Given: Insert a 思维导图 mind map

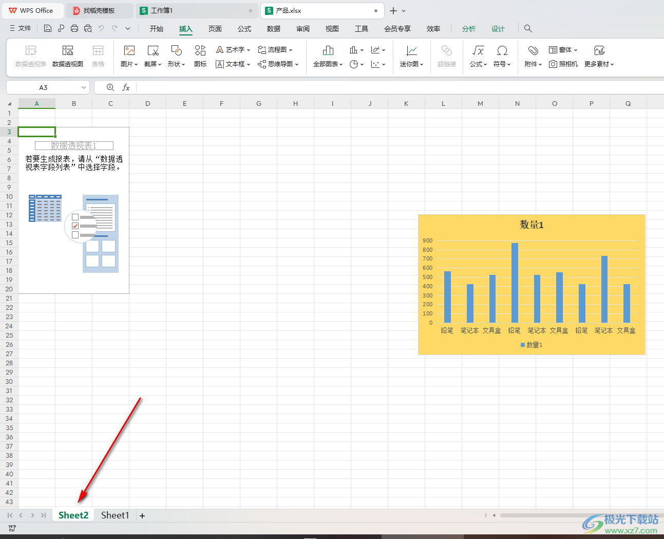Looking at the screenshot, I should point(278,64).
